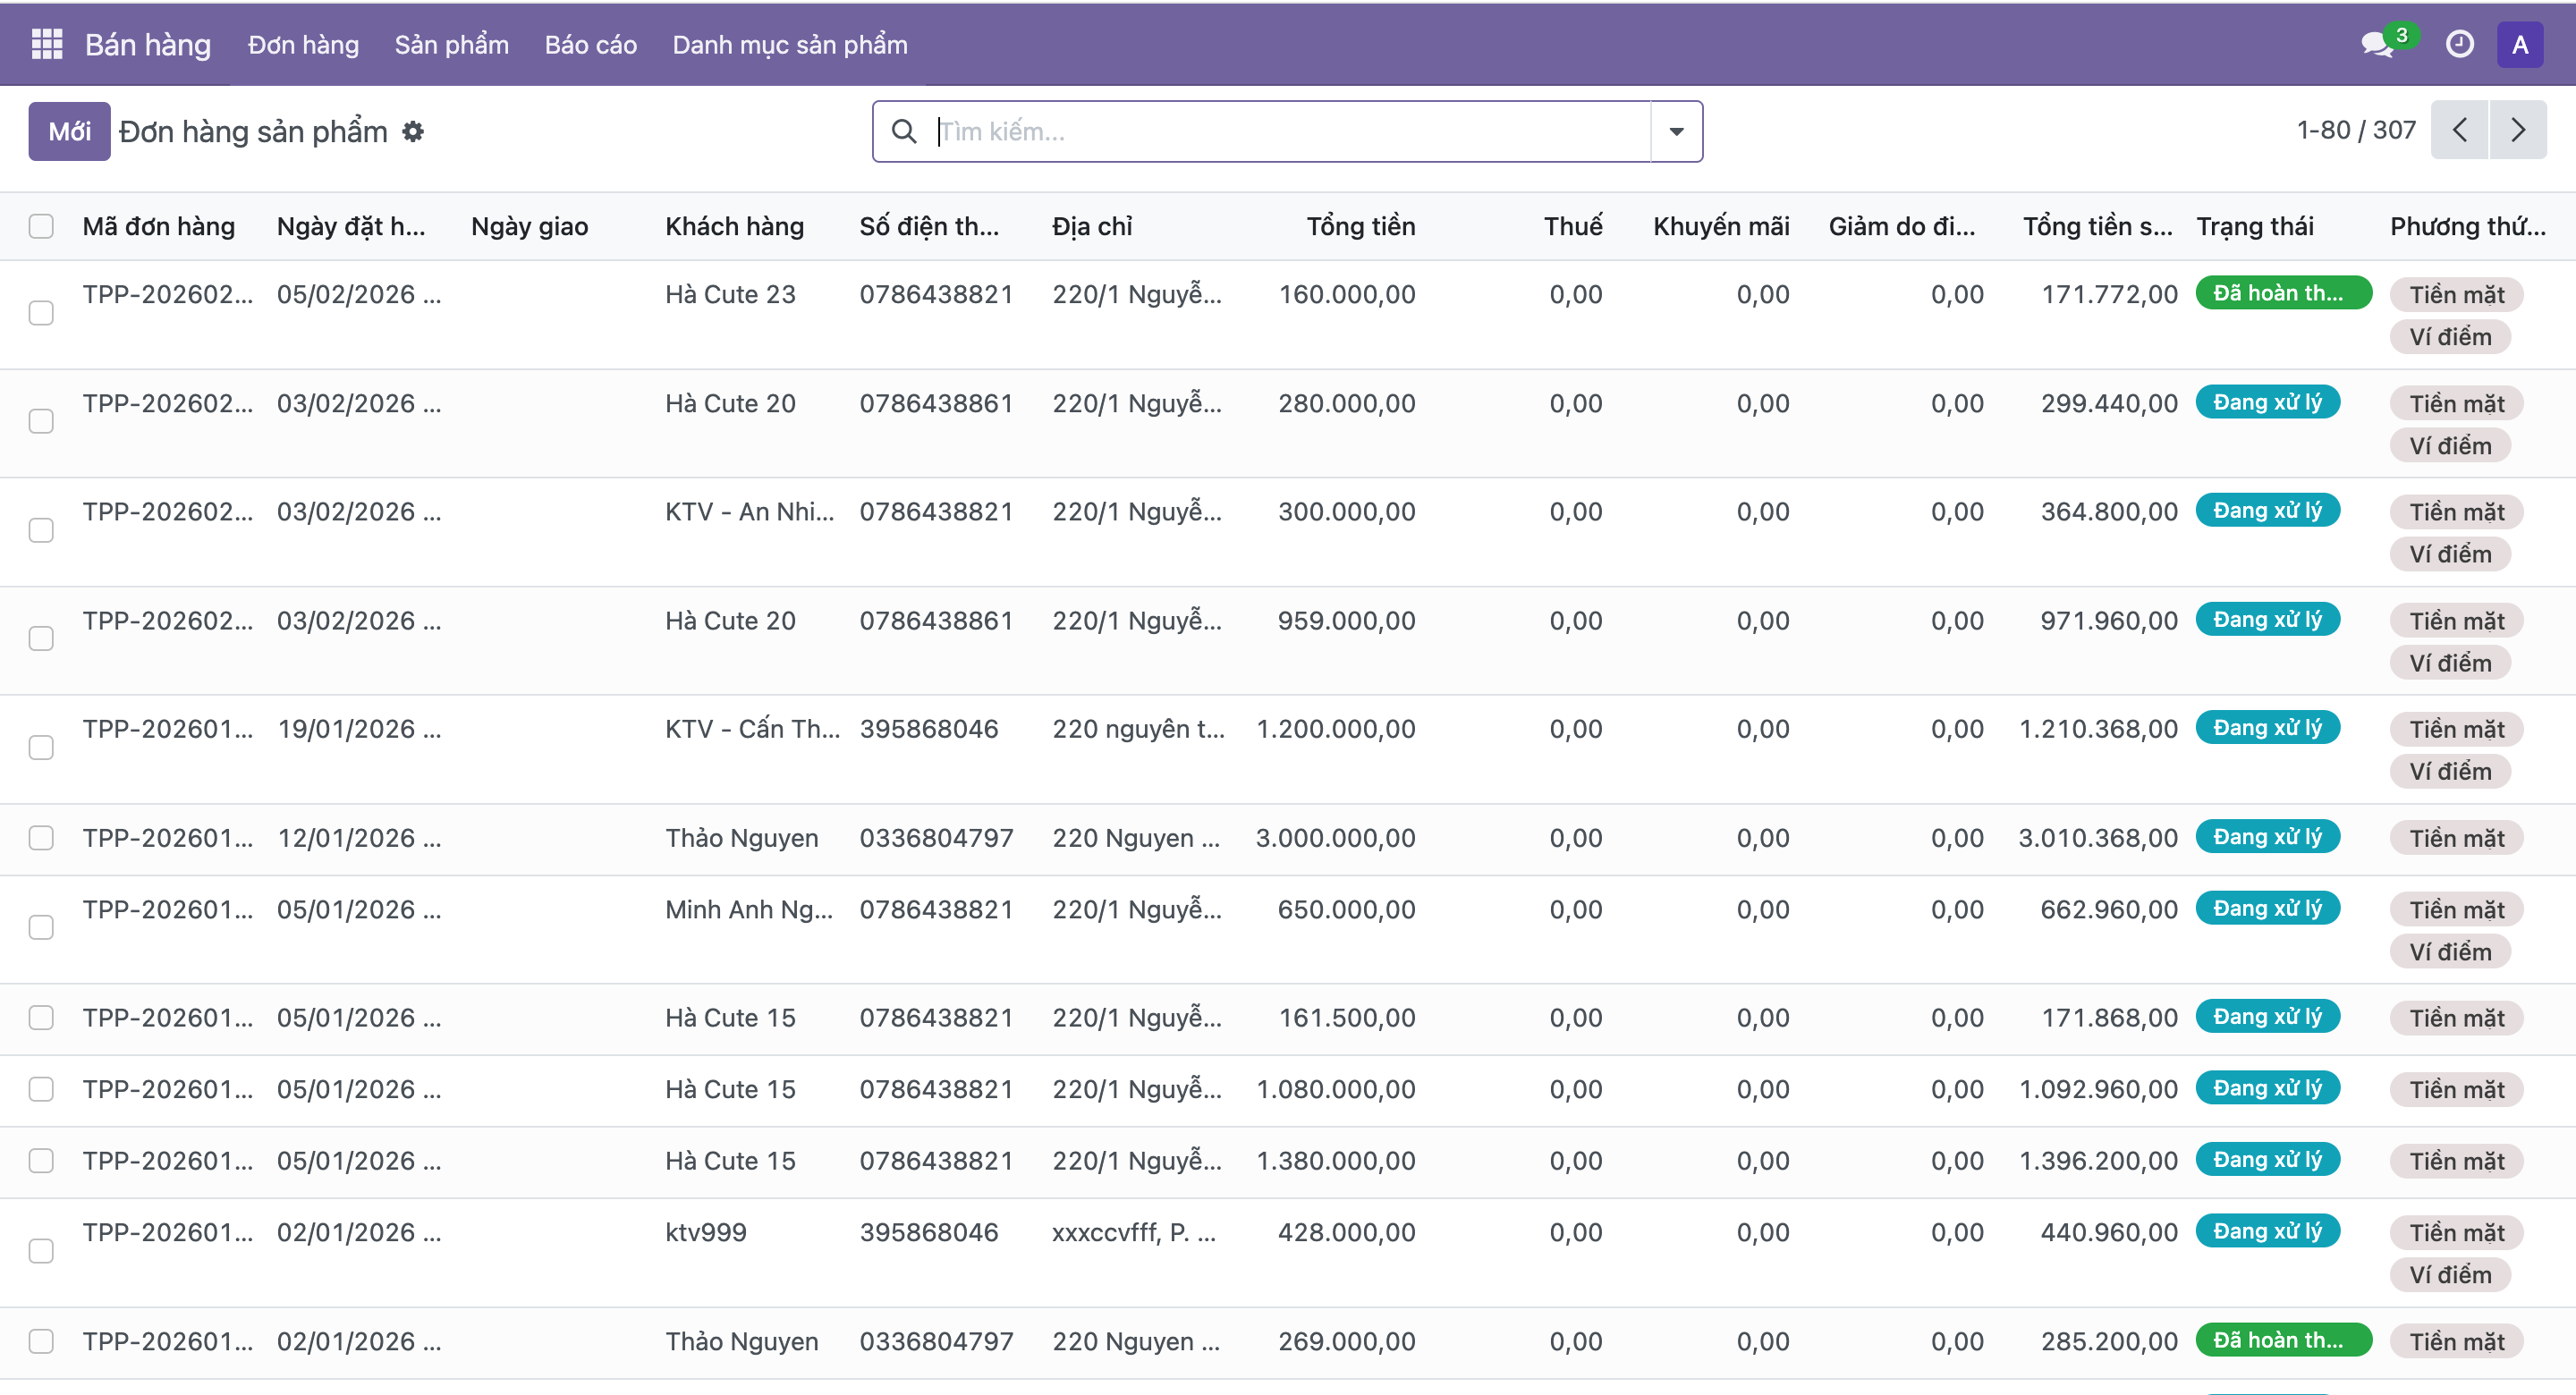Click inside the Tìm kiếm search field
This screenshot has height=1395, width=2576.
(x=1200, y=131)
